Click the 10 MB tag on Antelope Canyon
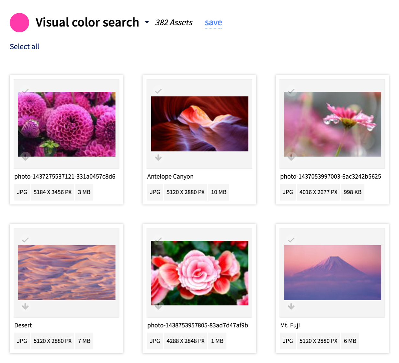The height and width of the screenshot is (363, 399). [219, 192]
